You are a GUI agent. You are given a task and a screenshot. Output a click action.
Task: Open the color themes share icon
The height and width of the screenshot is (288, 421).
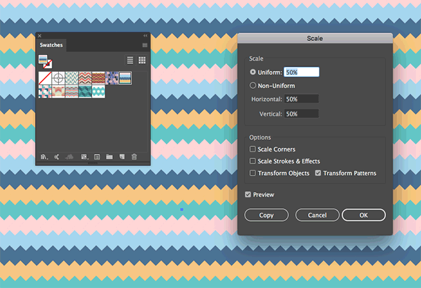[56, 157]
